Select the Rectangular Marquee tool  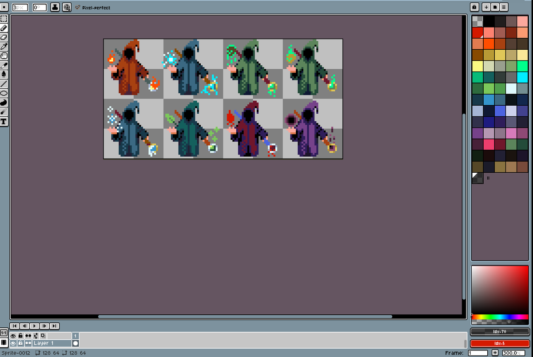[x=4, y=19]
